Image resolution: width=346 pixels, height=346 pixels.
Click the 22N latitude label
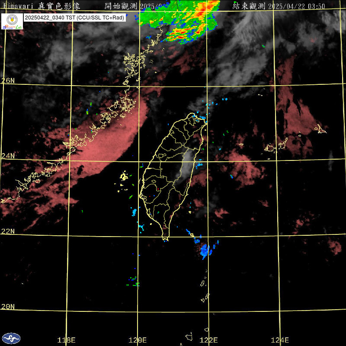pos(8,231)
